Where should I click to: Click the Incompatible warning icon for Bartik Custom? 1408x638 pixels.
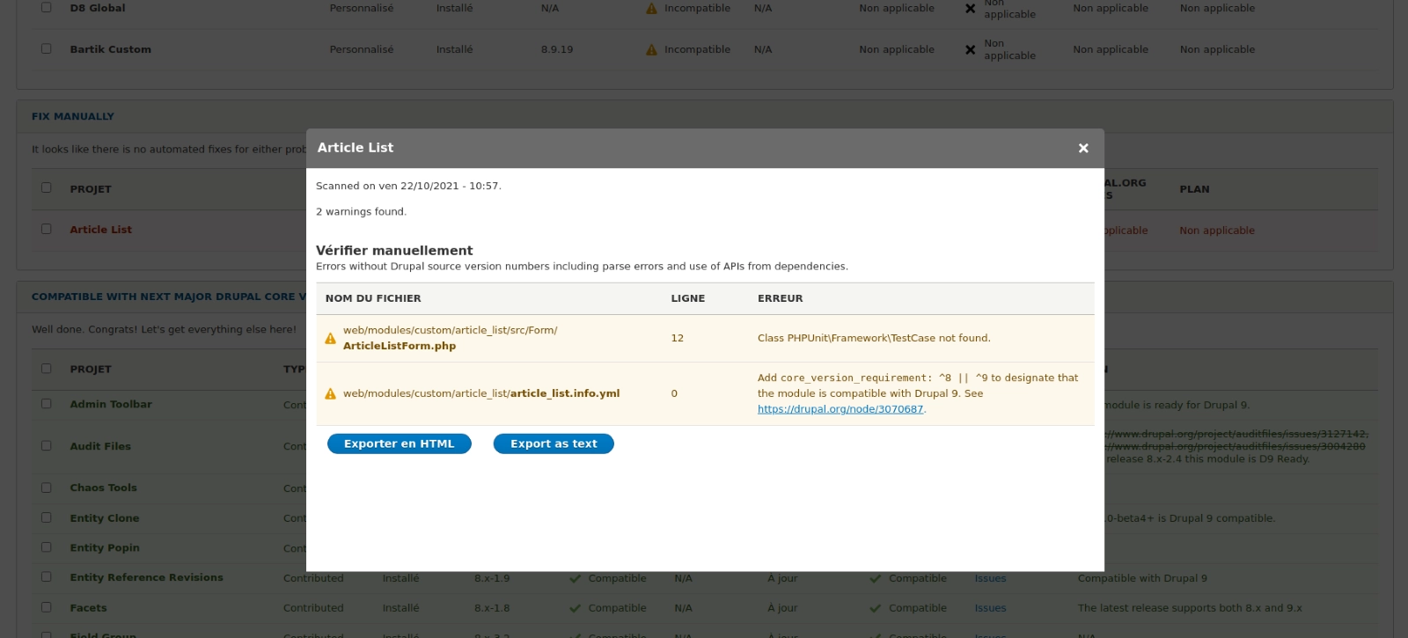click(652, 50)
